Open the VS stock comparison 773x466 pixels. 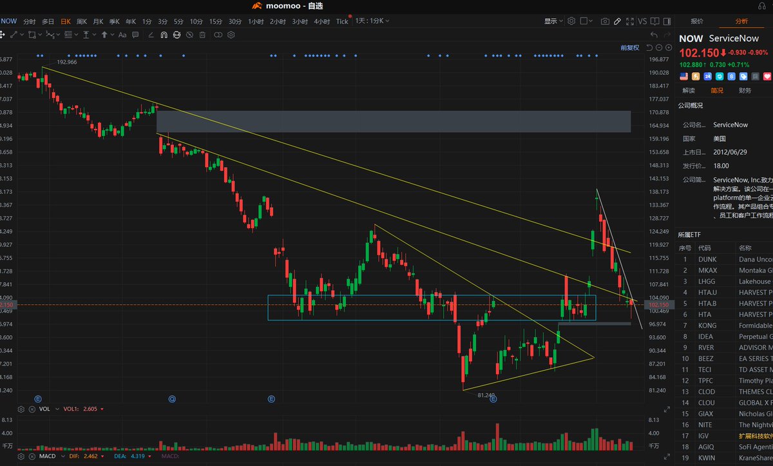click(x=642, y=21)
